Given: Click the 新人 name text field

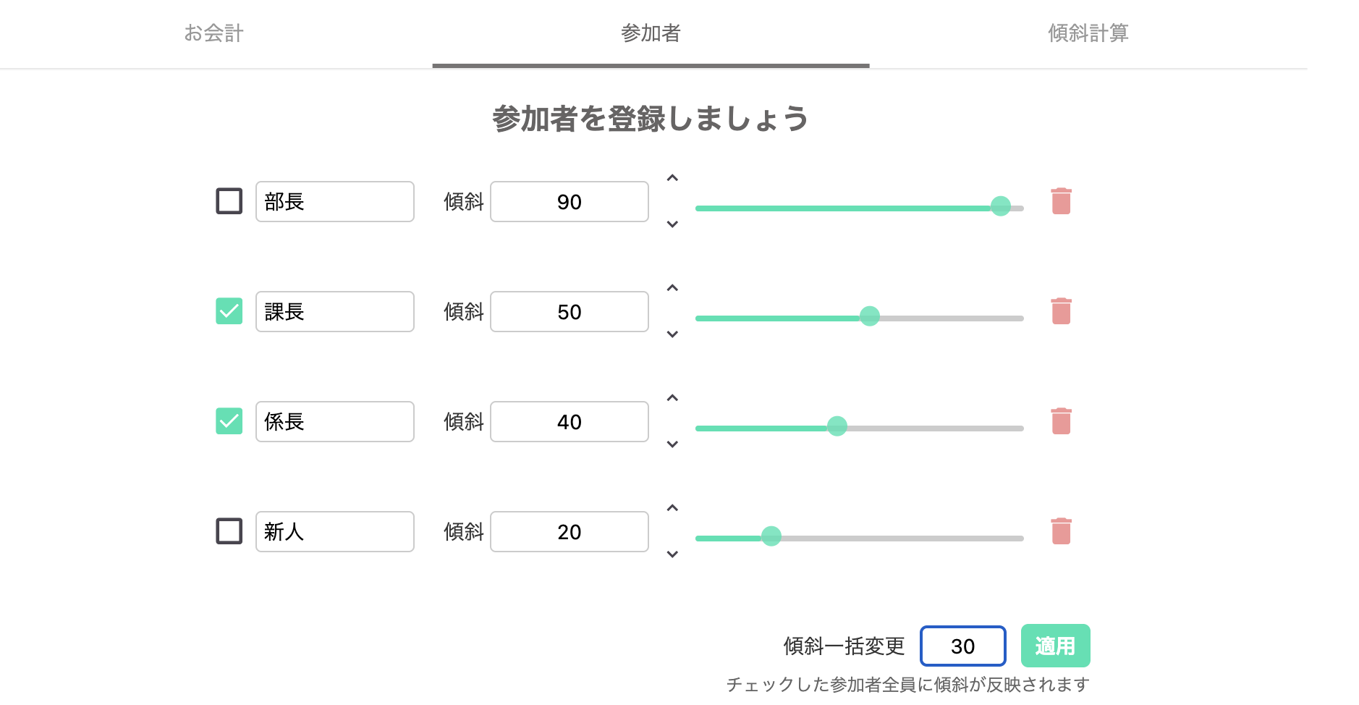Looking at the screenshot, I should pos(334,531).
